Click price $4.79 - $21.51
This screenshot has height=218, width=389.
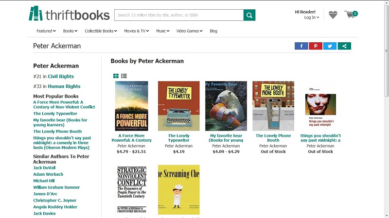tap(131, 151)
